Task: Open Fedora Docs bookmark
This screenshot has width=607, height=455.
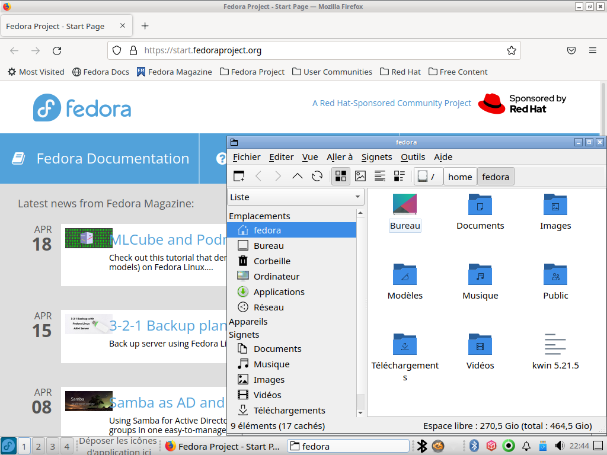Action: tap(101, 72)
